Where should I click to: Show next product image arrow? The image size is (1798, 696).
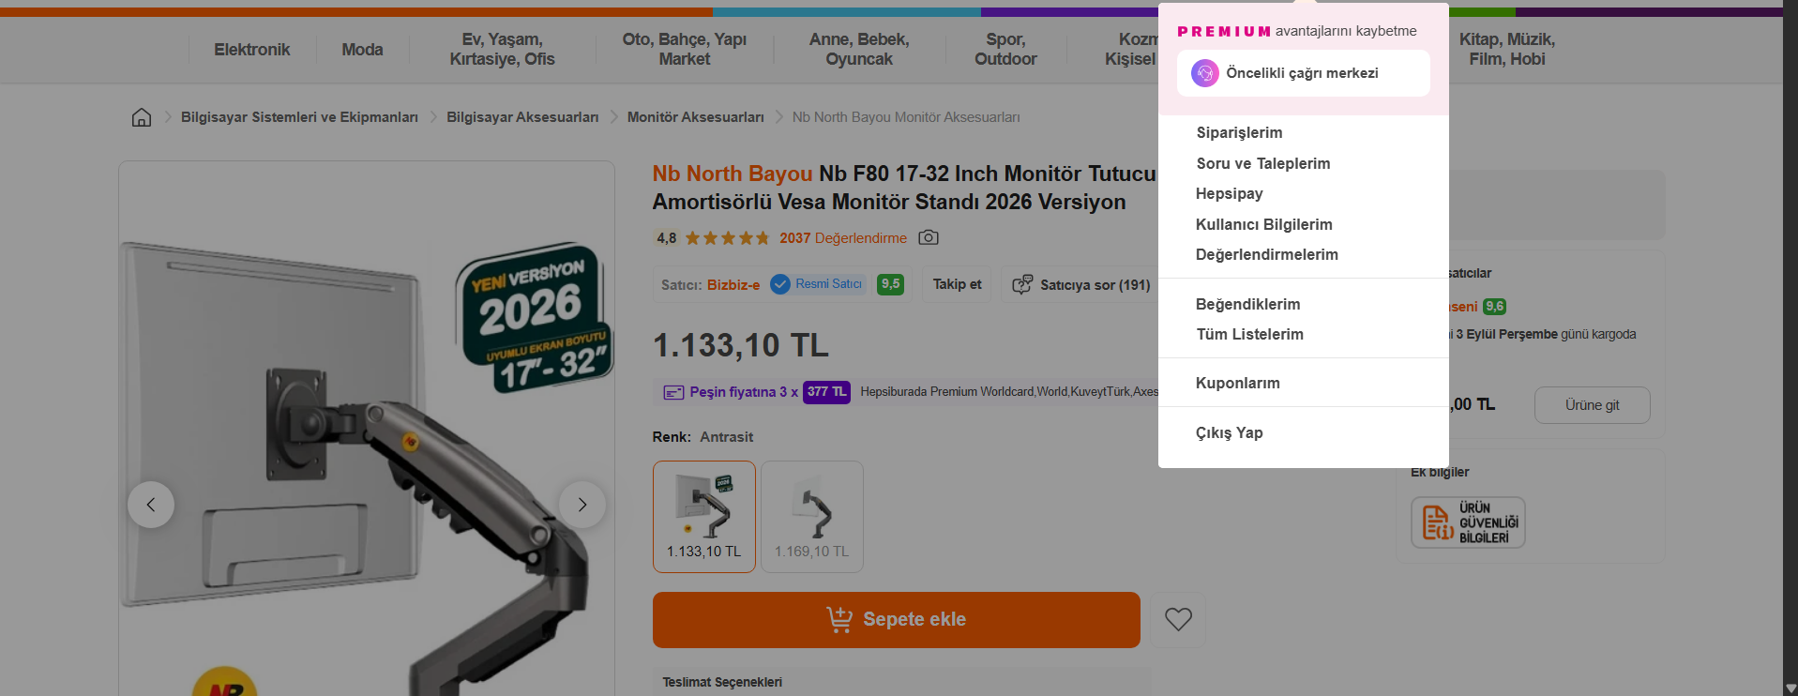tap(582, 505)
